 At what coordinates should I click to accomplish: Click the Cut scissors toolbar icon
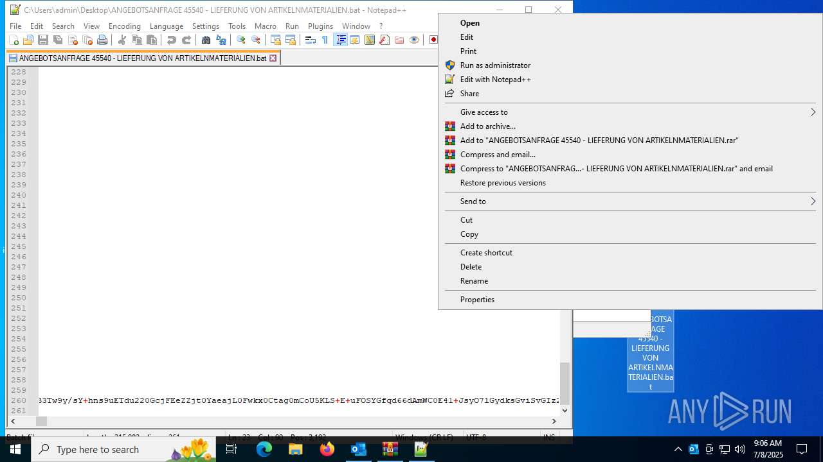coord(122,40)
